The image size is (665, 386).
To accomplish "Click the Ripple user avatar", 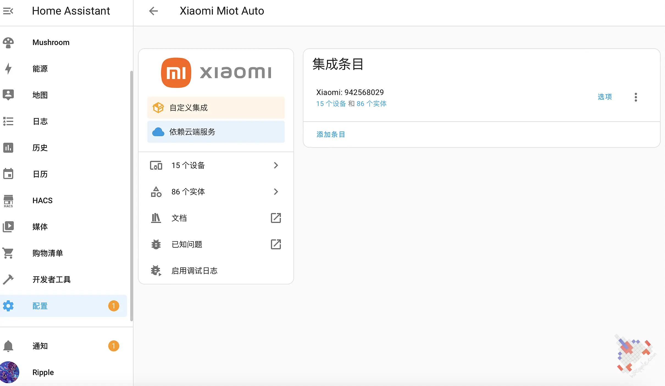I will click(9, 372).
